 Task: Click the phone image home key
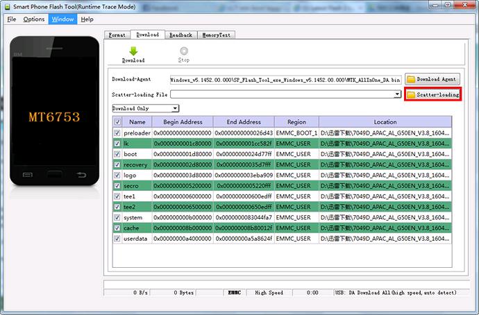[54, 175]
